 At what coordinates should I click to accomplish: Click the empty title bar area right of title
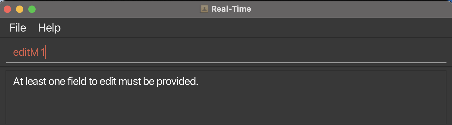(x=350, y=9)
